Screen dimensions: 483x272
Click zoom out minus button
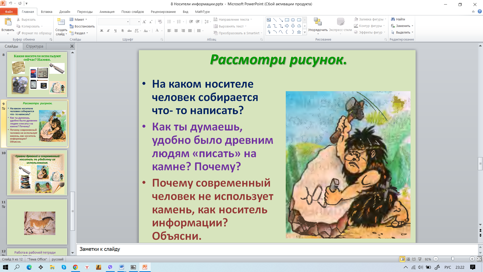[x=436, y=259]
